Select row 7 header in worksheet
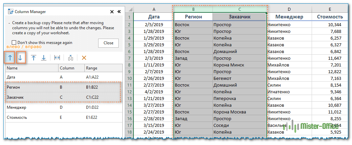Viewport: 352px width, 145px height. click(x=129, y=58)
